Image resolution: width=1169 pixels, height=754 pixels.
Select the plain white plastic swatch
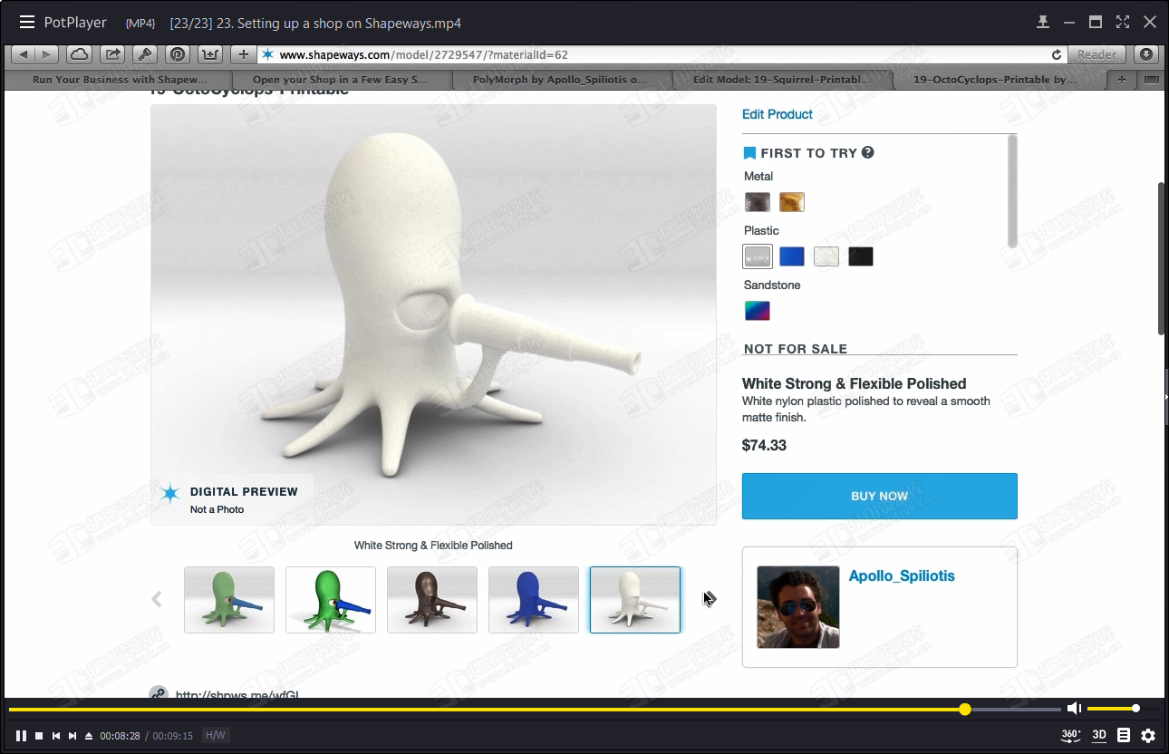point(826,256)
